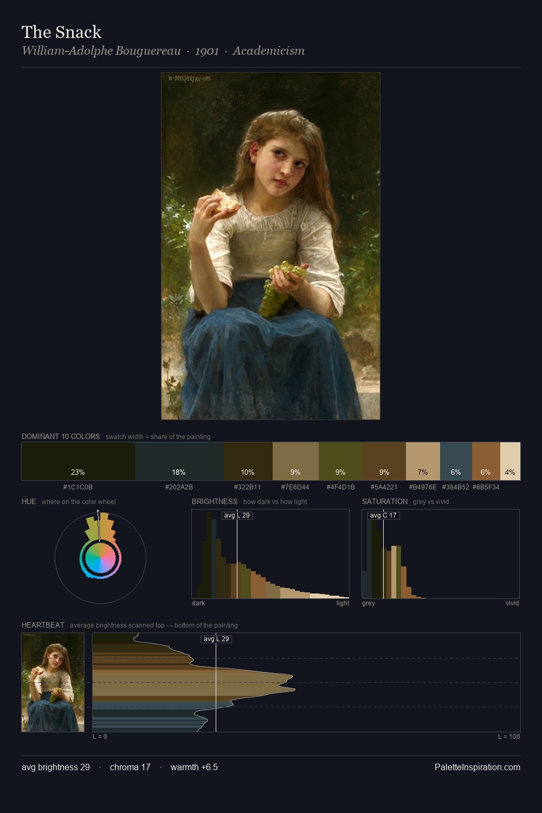The width and height of the screenshot is (542, 813).
Task: Click the HUE section heading
Action: tap(29, 501)
